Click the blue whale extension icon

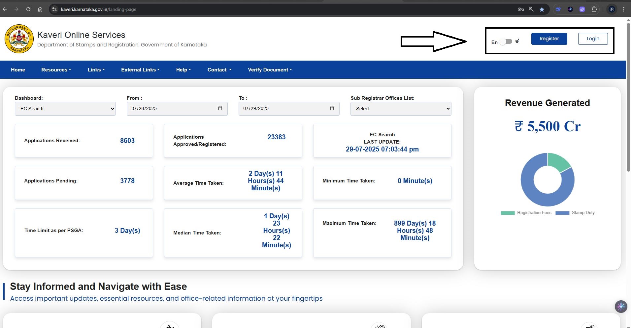pyautogui.click(x=558, y=9)
